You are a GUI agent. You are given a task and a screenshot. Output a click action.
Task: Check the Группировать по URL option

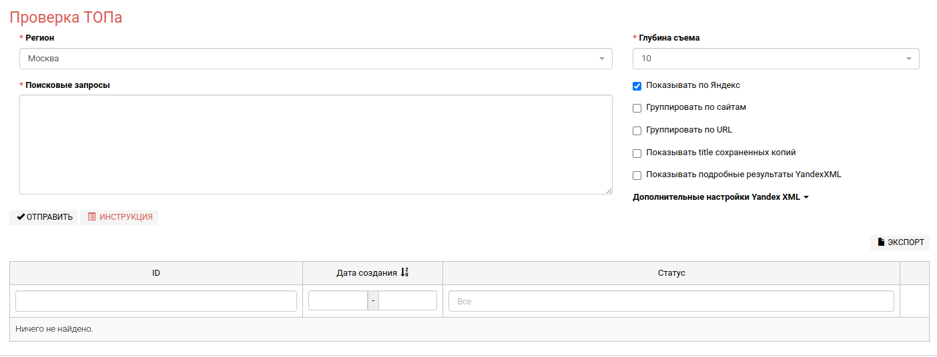click(x=637, y=131)
